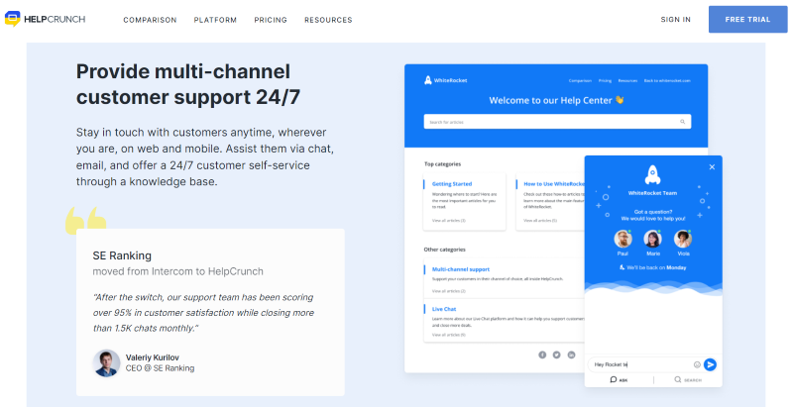This screenshot has height=407, width=793.
Task: Click the Search for articles field
Action: (557, 122)
